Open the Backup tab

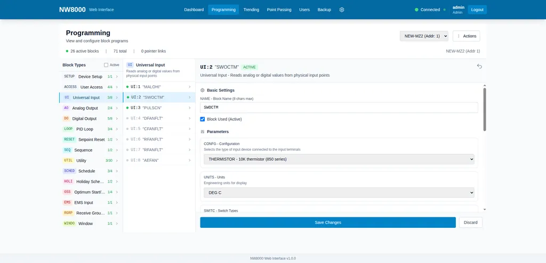point(324,10)
